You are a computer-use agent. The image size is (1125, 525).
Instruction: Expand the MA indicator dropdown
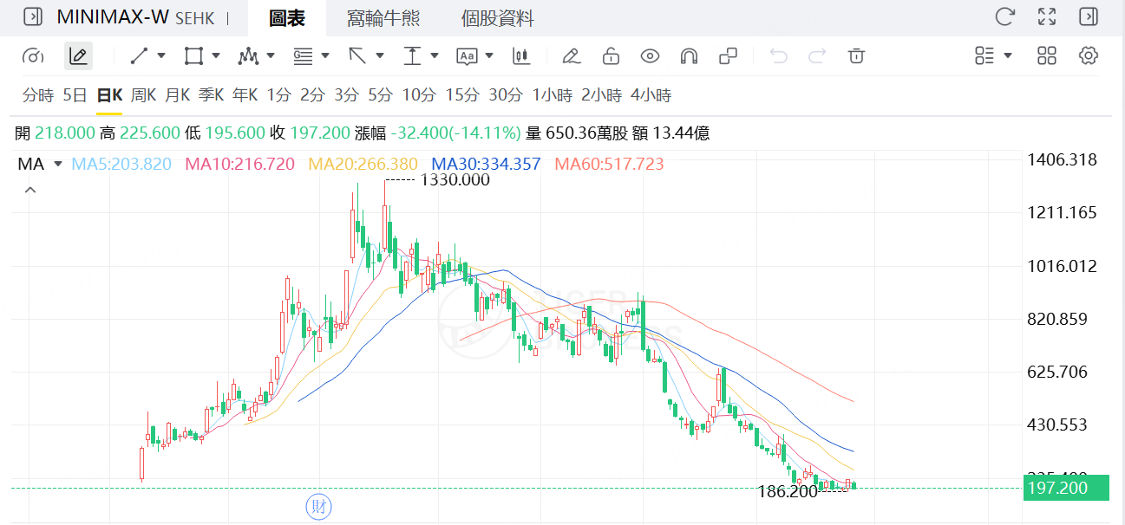click(58, 164)
